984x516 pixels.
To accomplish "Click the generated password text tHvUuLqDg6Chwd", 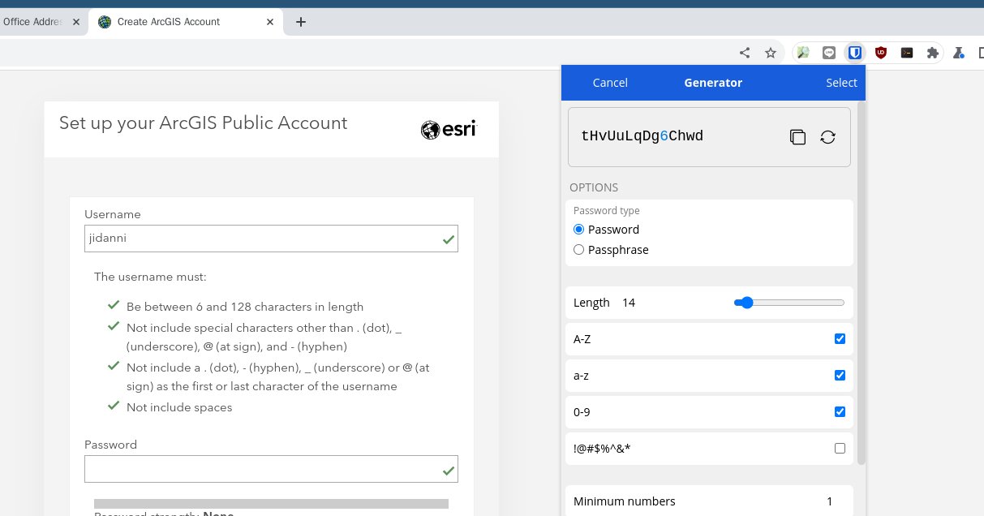I will point(642,136).
